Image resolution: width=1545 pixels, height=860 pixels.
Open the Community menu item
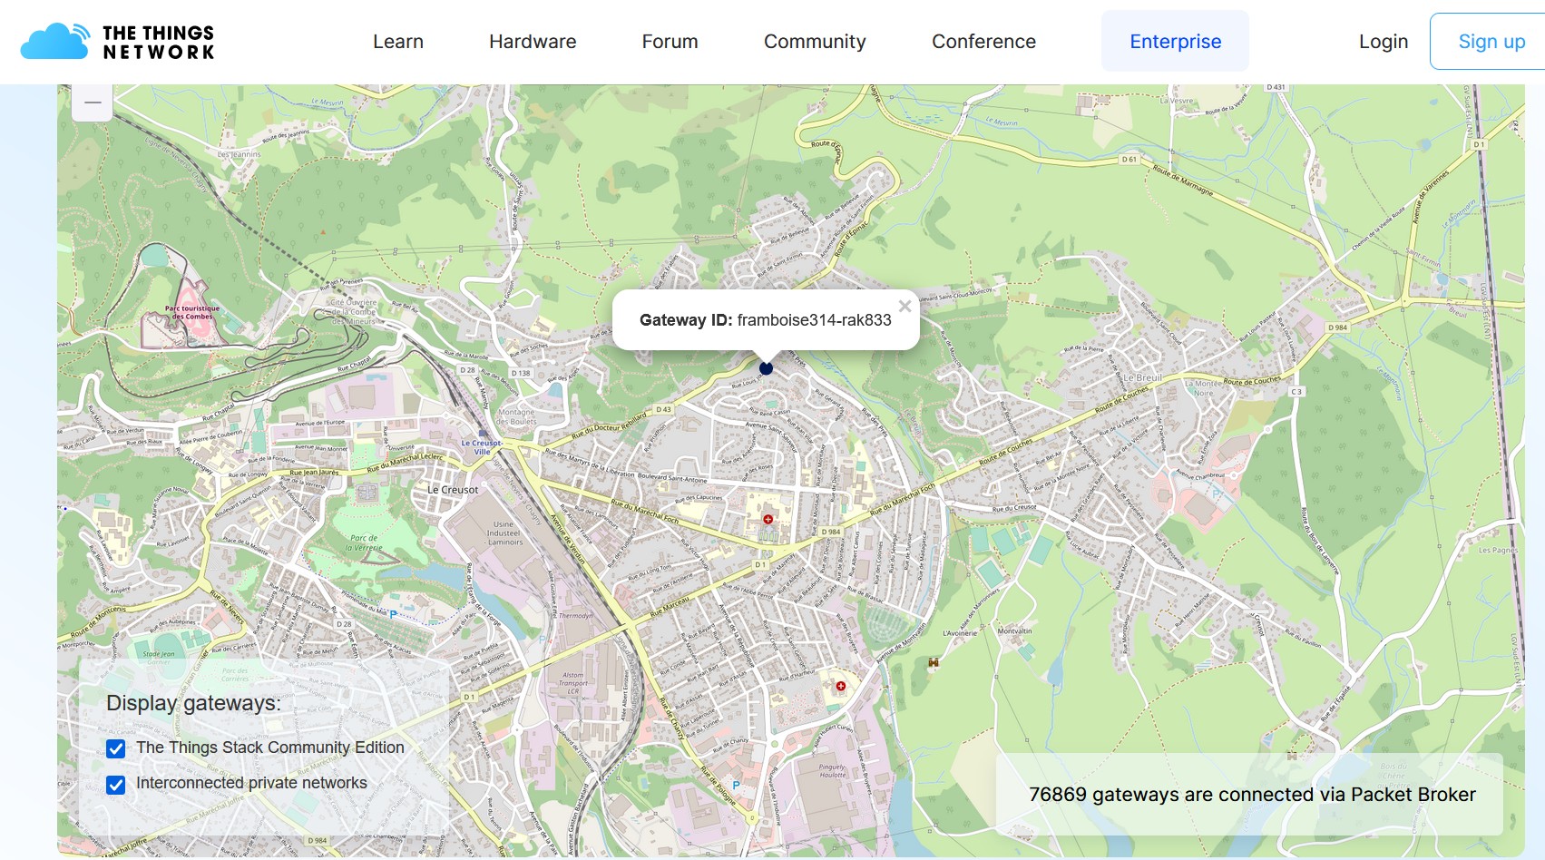(815, 42)
